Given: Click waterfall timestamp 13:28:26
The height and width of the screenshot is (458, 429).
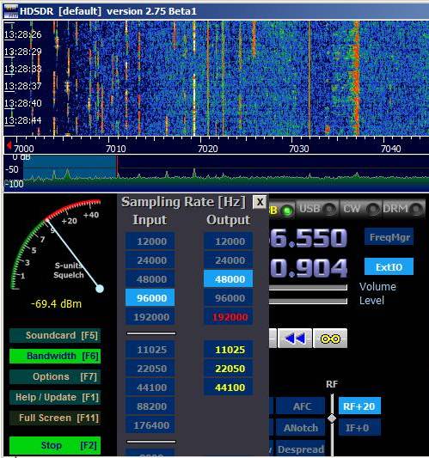Looking at the screenshot, I should 23,34.
